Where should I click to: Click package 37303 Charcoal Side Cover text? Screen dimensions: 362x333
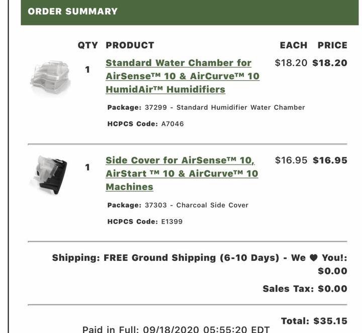click(177, 205)
